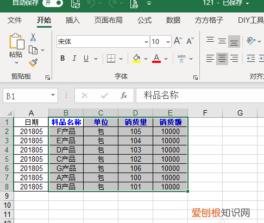Open the borders dropdown arrow
Image resolution: width=264 pixels, height=223 pixels.
(x=121, y=59)
